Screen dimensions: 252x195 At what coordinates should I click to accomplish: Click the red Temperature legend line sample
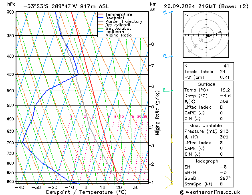pyautogui.click(x=101, y=14)
